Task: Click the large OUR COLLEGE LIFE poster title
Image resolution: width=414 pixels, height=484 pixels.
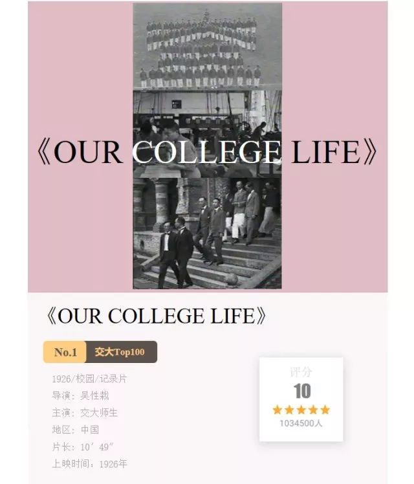Action: (207, 152)
